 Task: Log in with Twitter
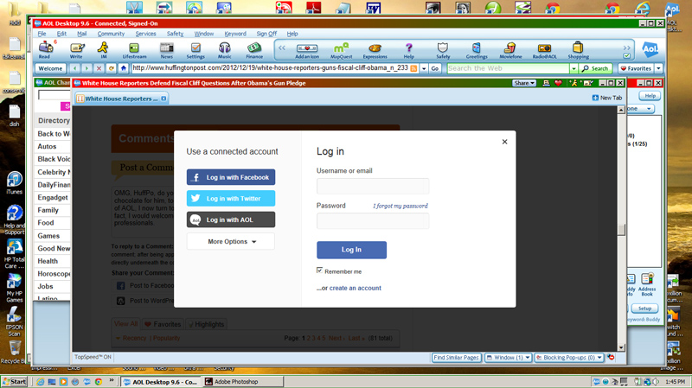click(231, 199)
